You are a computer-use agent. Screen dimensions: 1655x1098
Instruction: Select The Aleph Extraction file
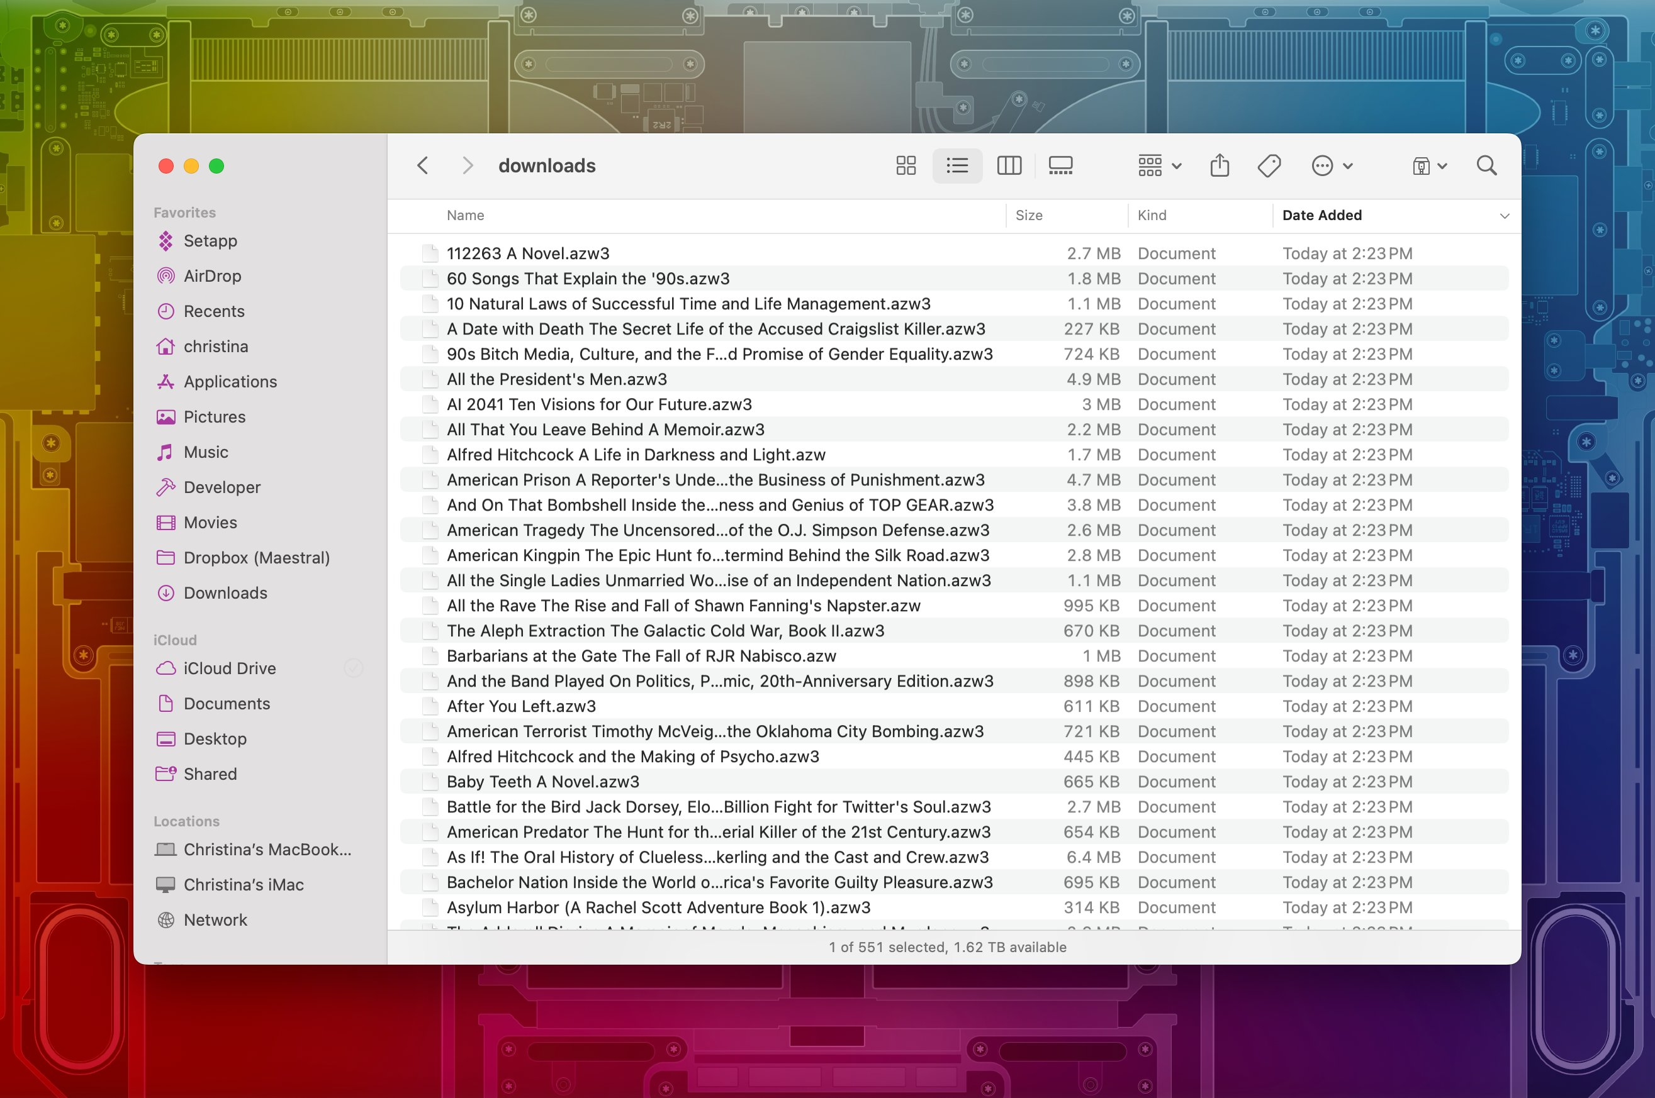pos(955,631)
